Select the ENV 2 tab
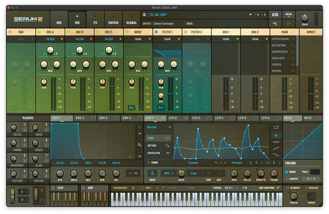This screenshot has width=329, height=214. click(x=85, y=118)
